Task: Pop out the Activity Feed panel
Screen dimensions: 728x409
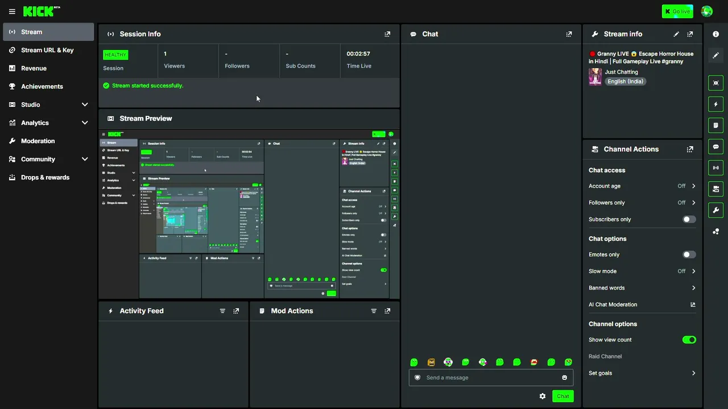Action: [x=236, y=311]
